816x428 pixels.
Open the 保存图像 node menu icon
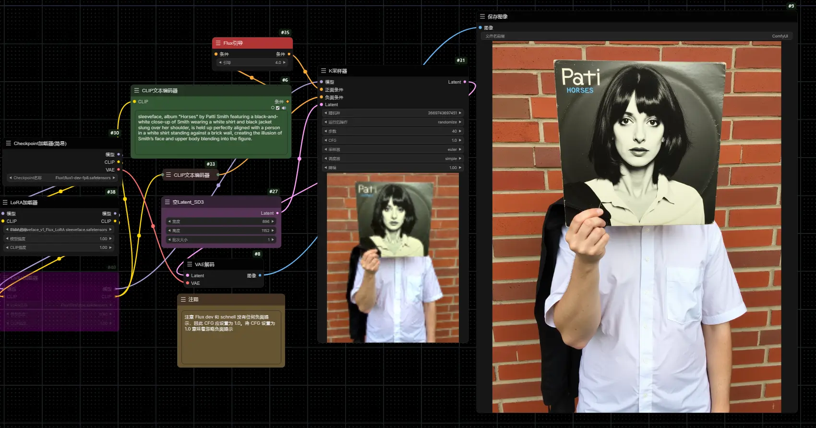point(482,16)
